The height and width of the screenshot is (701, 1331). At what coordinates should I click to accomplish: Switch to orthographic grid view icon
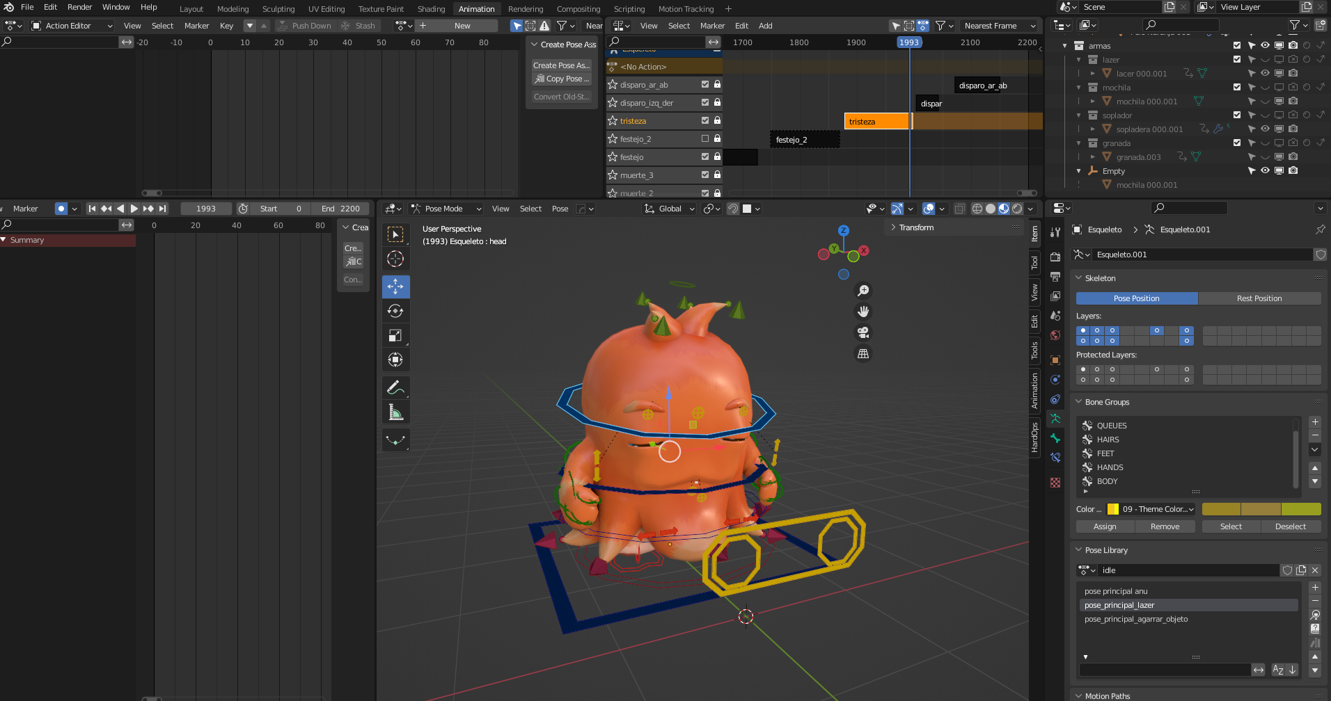coord(863,353)
